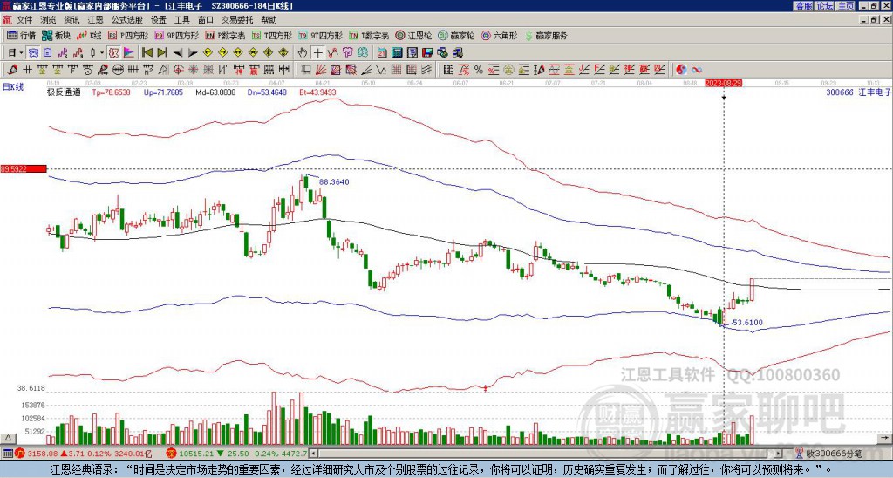Open the calculator icon
The height and width of the screenshot is (478, 893).
coord(397,53)
